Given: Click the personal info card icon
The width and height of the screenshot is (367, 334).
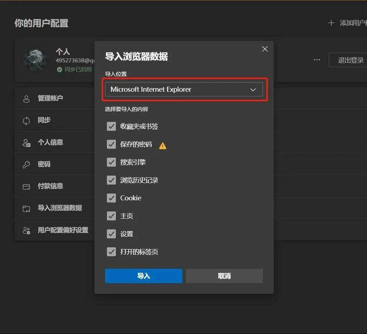Looking at the screenshot, I should click(27, 143).
